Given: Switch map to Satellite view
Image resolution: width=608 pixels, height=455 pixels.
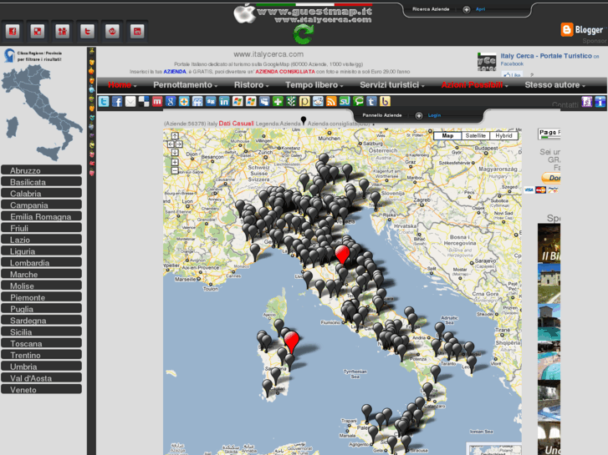Looking at the screenshot, I should [x=476, y=135].
